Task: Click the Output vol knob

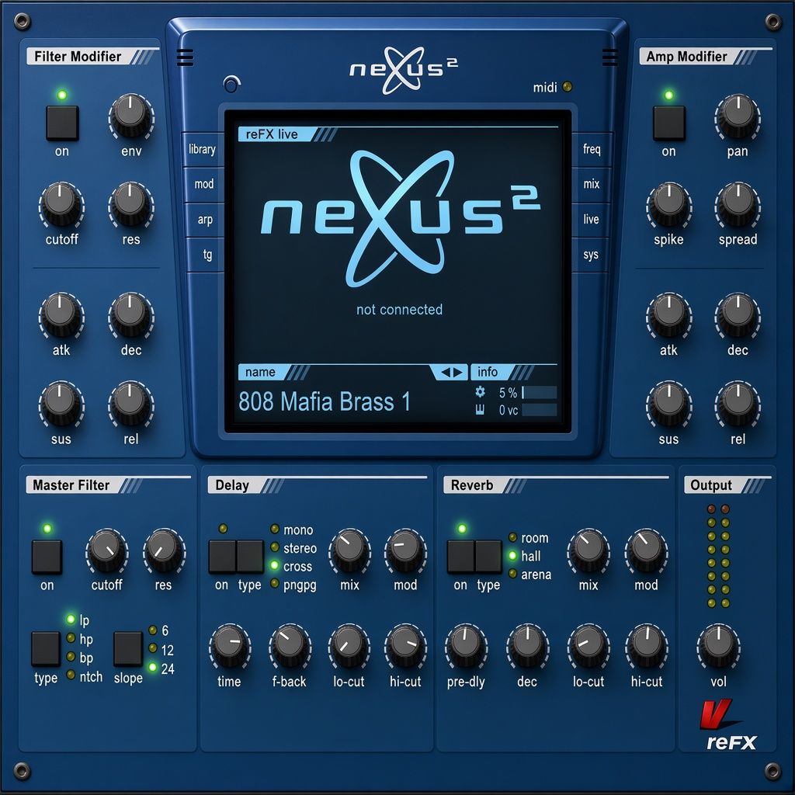Action: click(718, 647)
